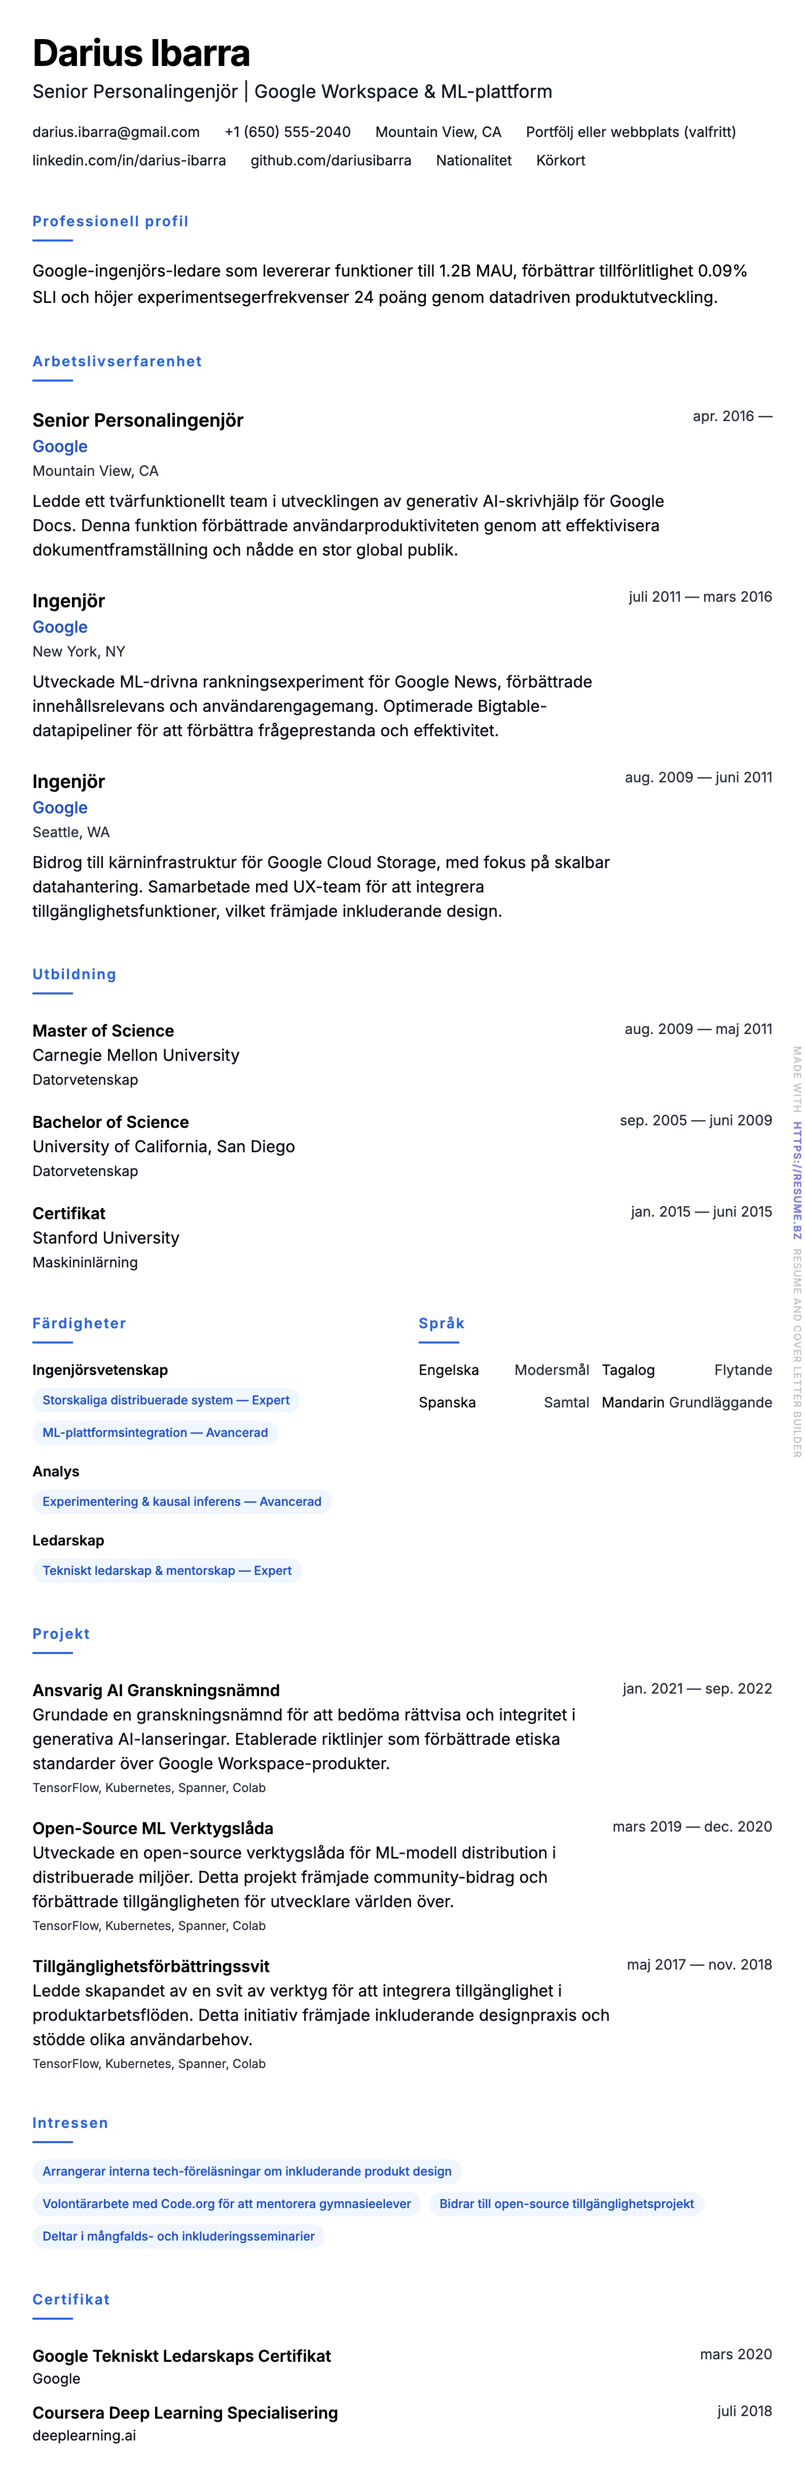
Task: Select the ML-plattformsintegration skill tag
Action: 155,1432
